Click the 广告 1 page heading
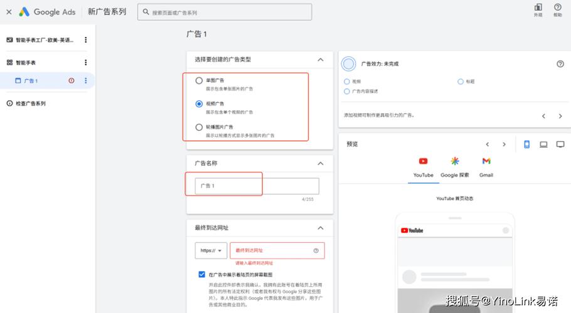This screenshot has width=571, height=313. tap(196, 34)
